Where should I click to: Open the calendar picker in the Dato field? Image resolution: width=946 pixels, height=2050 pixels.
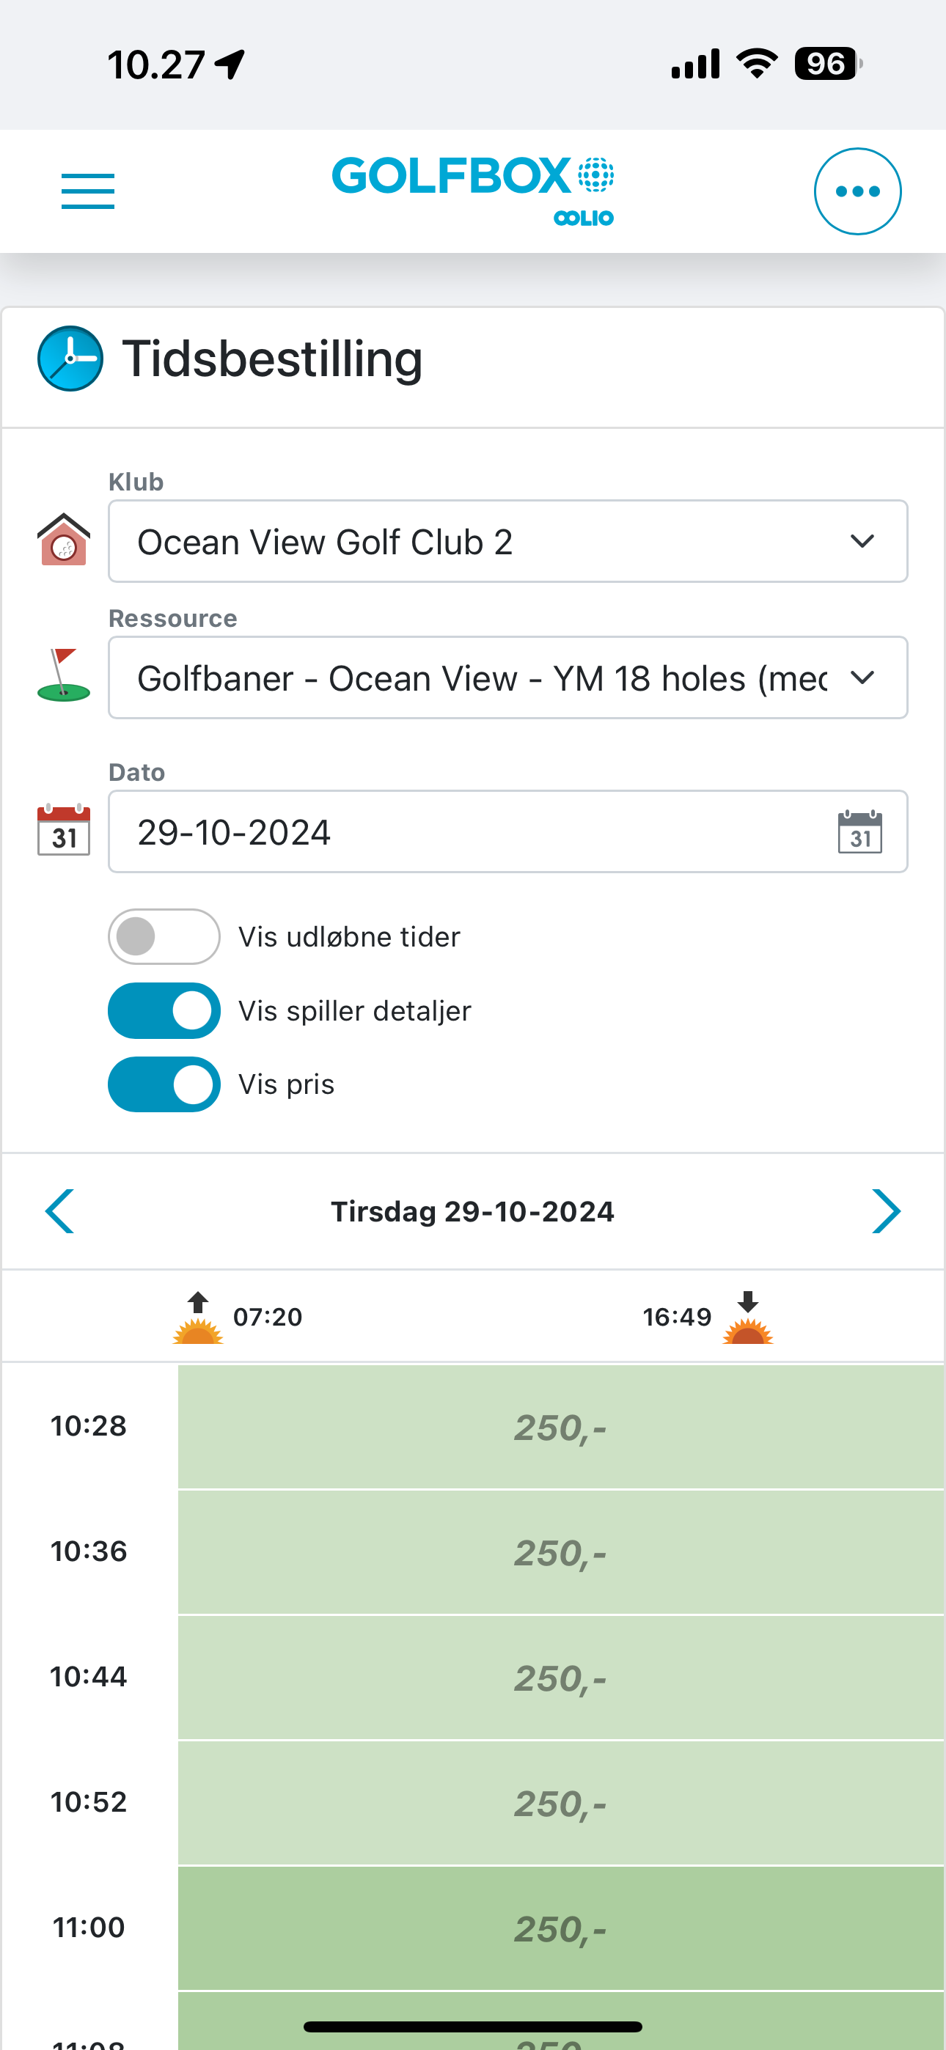[x=860, y=832]
